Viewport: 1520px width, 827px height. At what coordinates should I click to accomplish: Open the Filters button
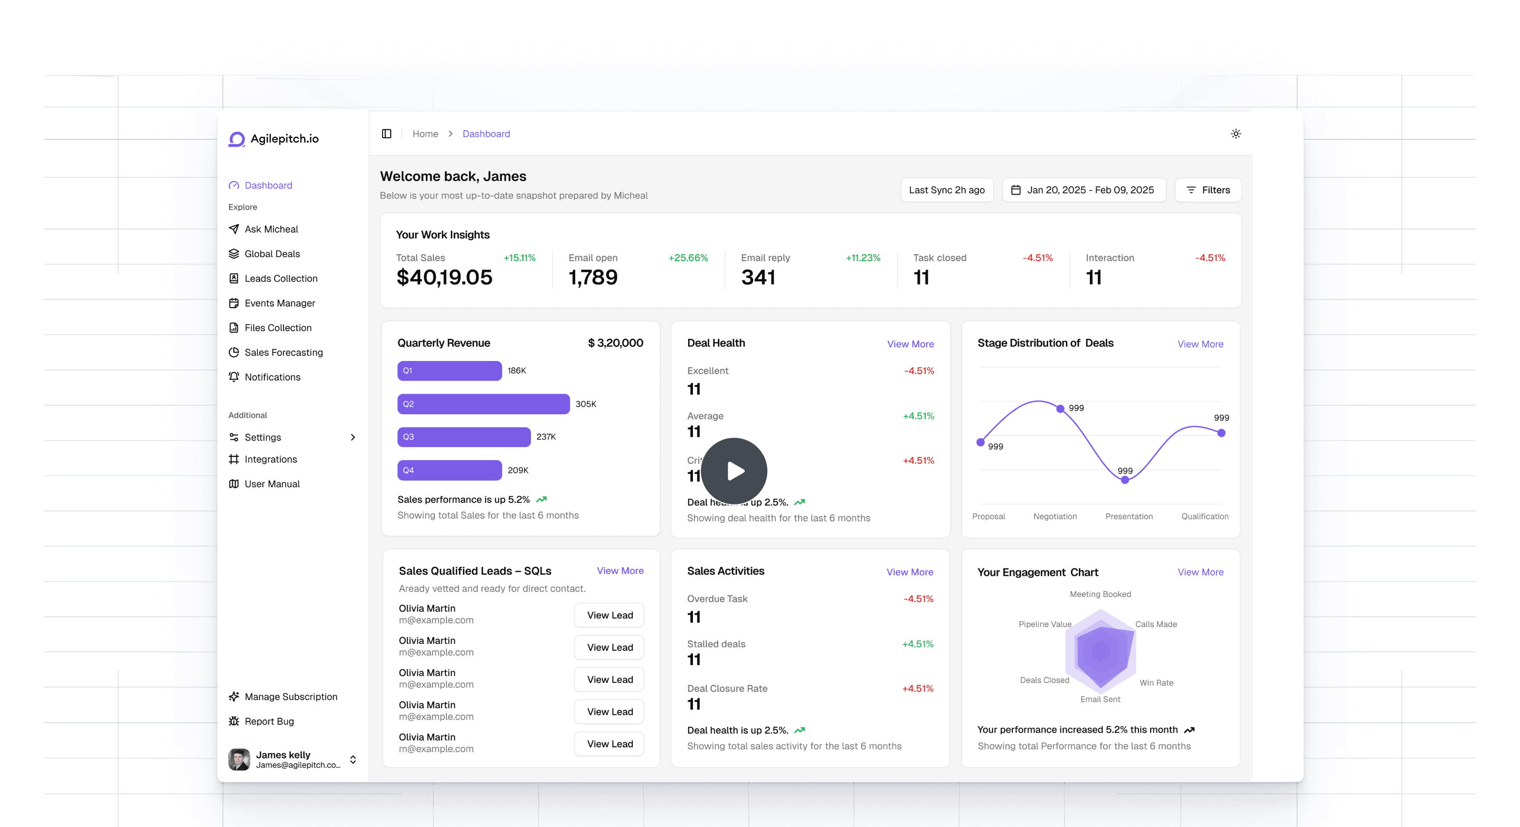coord(1208,190)
